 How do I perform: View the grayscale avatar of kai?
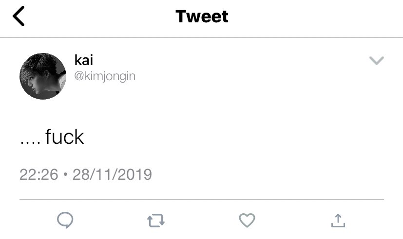click(x=43, y=76)
